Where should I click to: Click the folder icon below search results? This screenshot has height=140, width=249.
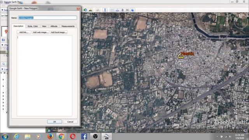(x=4, y=40)
